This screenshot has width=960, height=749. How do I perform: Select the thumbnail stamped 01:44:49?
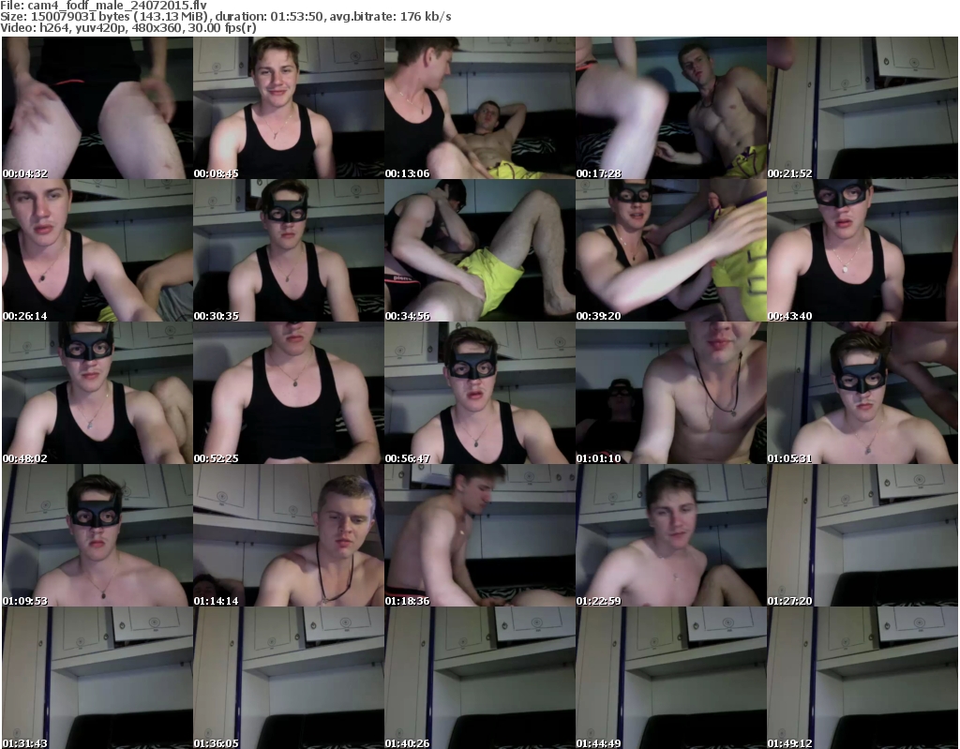[671, 678]
